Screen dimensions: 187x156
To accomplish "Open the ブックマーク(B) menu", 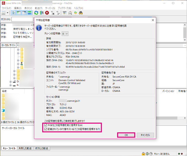I will [65, 8].
